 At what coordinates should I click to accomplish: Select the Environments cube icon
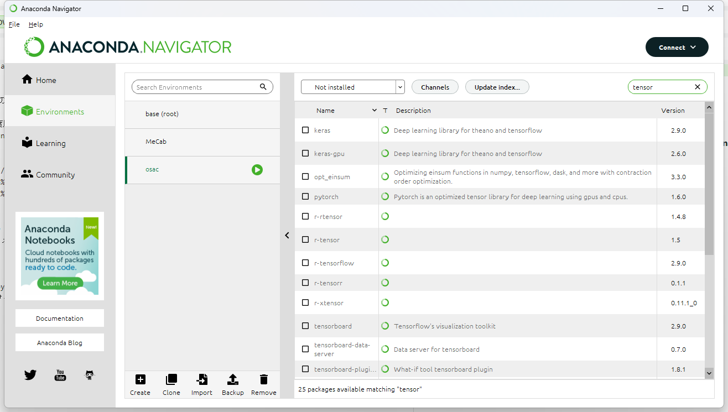pyautogui.click(x=27, y=111)
